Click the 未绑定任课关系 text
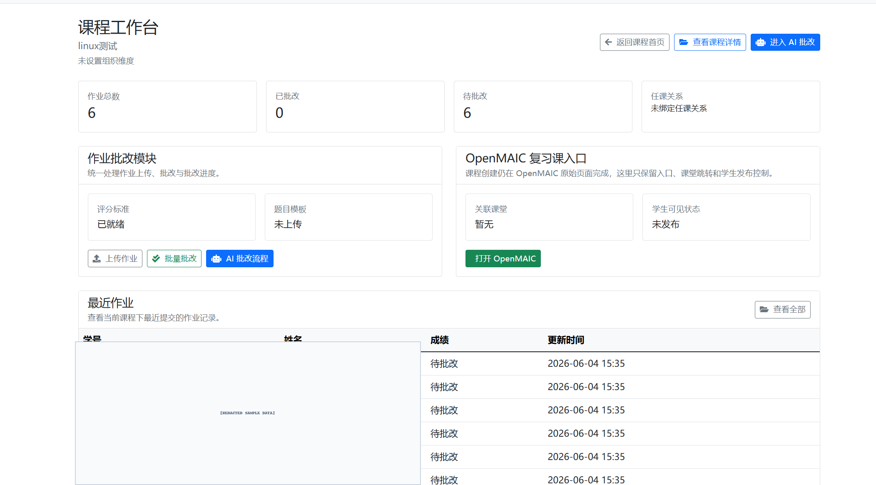This screenshot has width=876, height=485. click(x=679, y=108)
